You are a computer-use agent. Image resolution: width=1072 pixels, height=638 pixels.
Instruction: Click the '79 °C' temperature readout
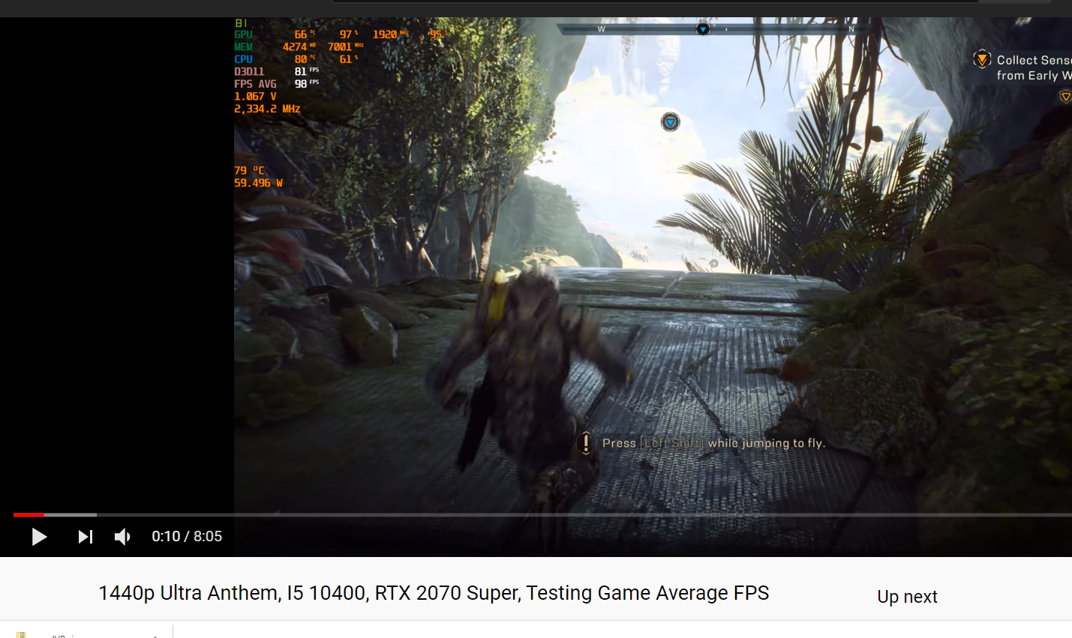pyautogui.click(x=249, y=170)
